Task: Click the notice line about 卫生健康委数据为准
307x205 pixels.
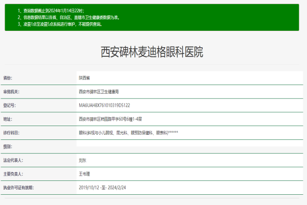Action: coord(69,17)
